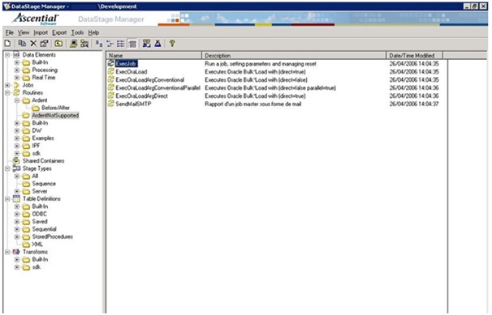Click the Up folder toolbar icon
This screenshot has height=315, width=492.
pyautogui.click(x=58, y=44)
